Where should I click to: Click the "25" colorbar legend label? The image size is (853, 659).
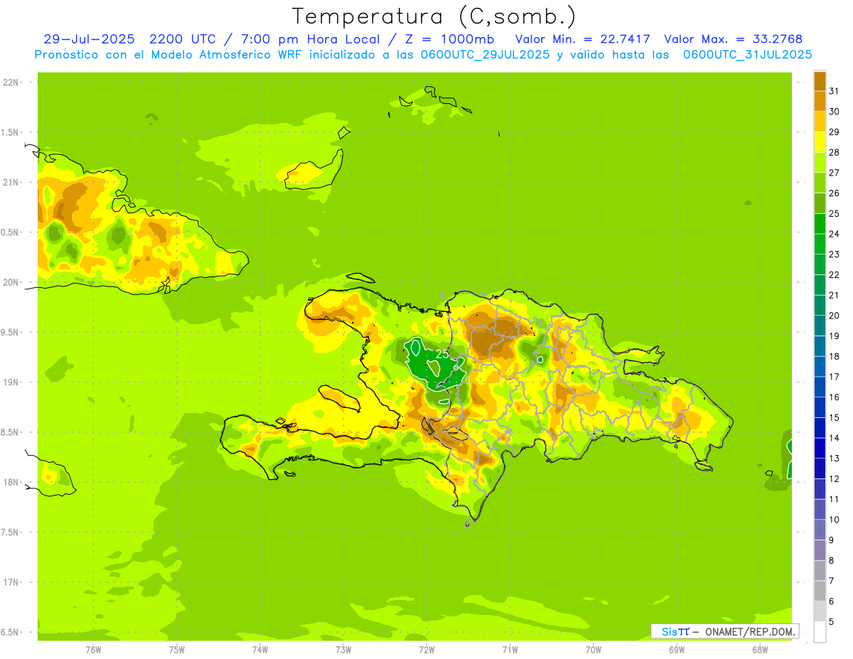834,213
